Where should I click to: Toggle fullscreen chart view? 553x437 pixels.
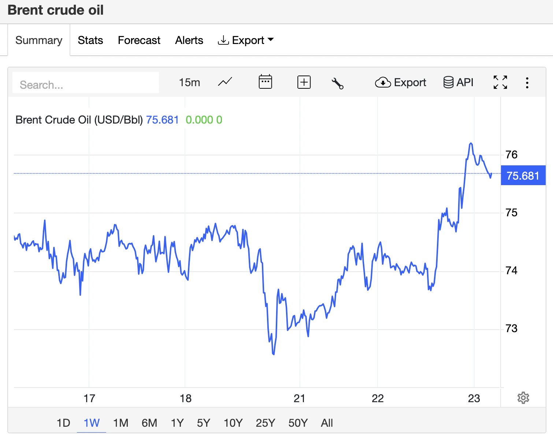(500, 82)
